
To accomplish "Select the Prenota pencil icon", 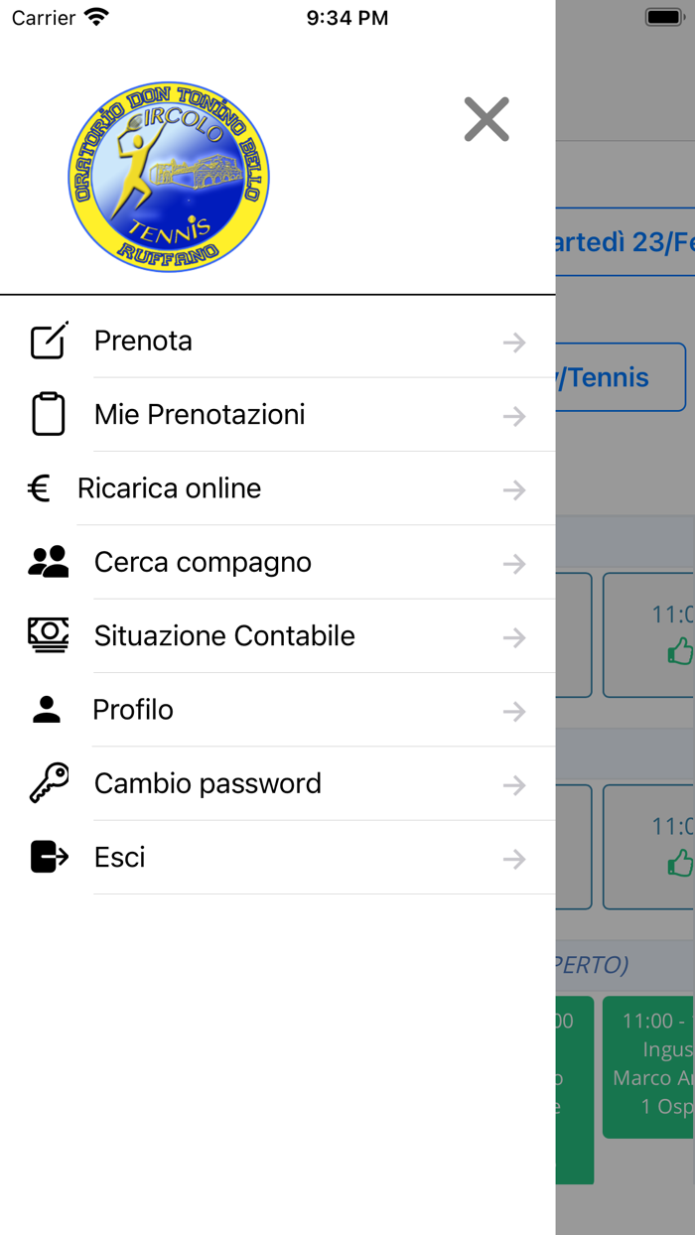I will pyautogui.click(x=50, y=341).
